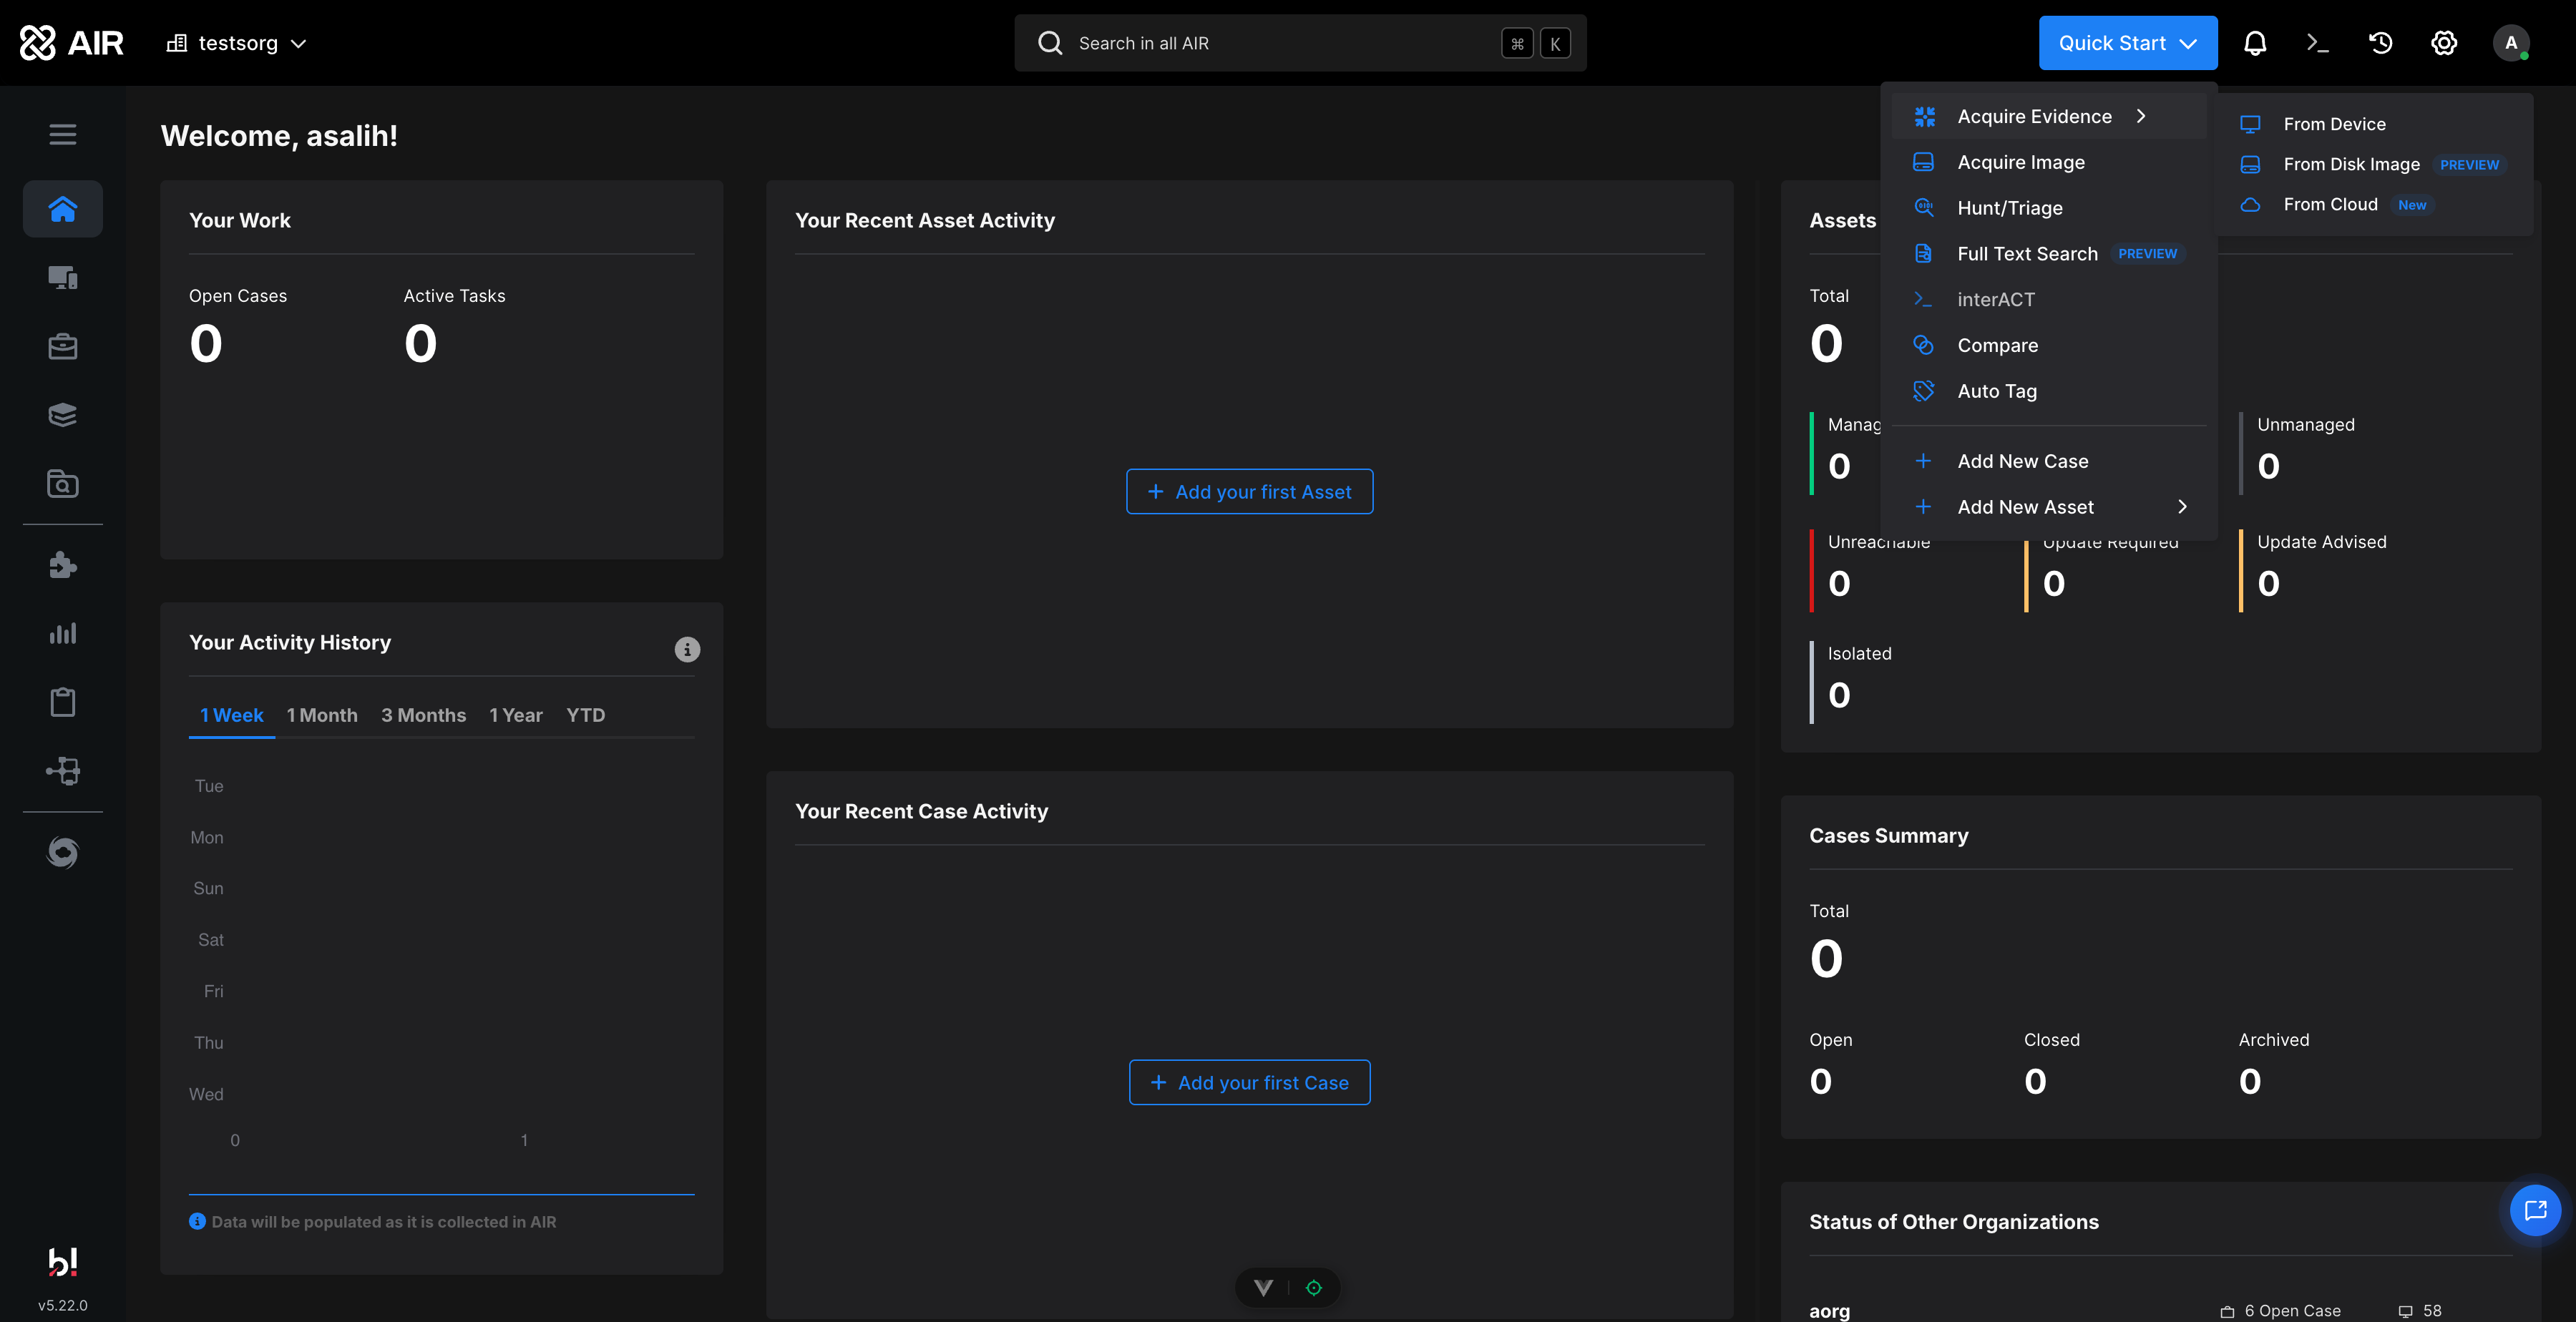The height and width of the screenshot is (1322, 2576).
Task: Focus the Search in all AIR field
Action: click(1300, 43)
